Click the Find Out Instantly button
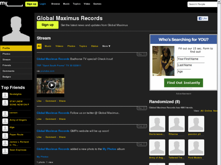 click(x=184, y=83)
